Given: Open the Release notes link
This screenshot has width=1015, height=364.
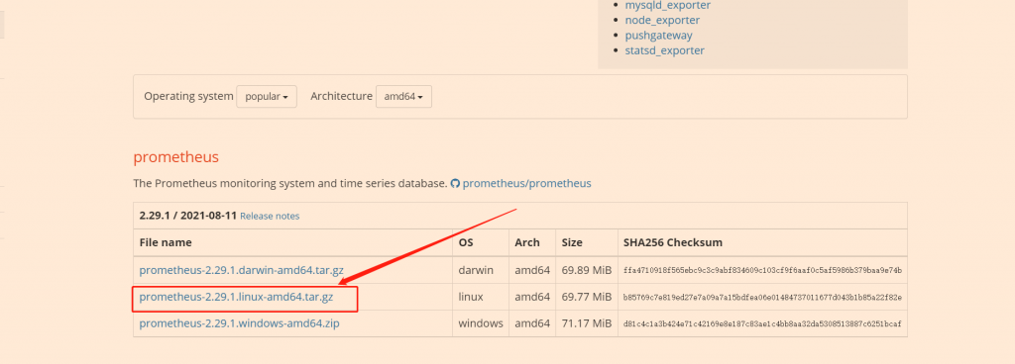Looking at the screenshot, I should pos(270,217).
